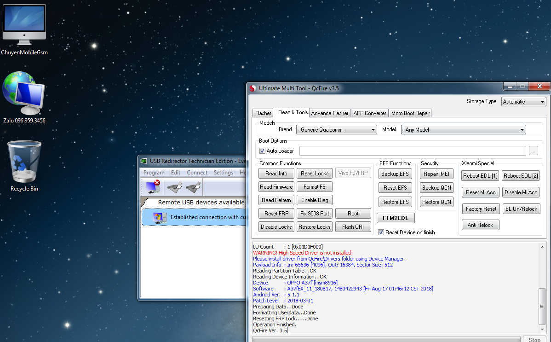Click the Backup QCN button
Image resolution: width=551 pixels, height=342 pixels.
[x=436, y=188]
